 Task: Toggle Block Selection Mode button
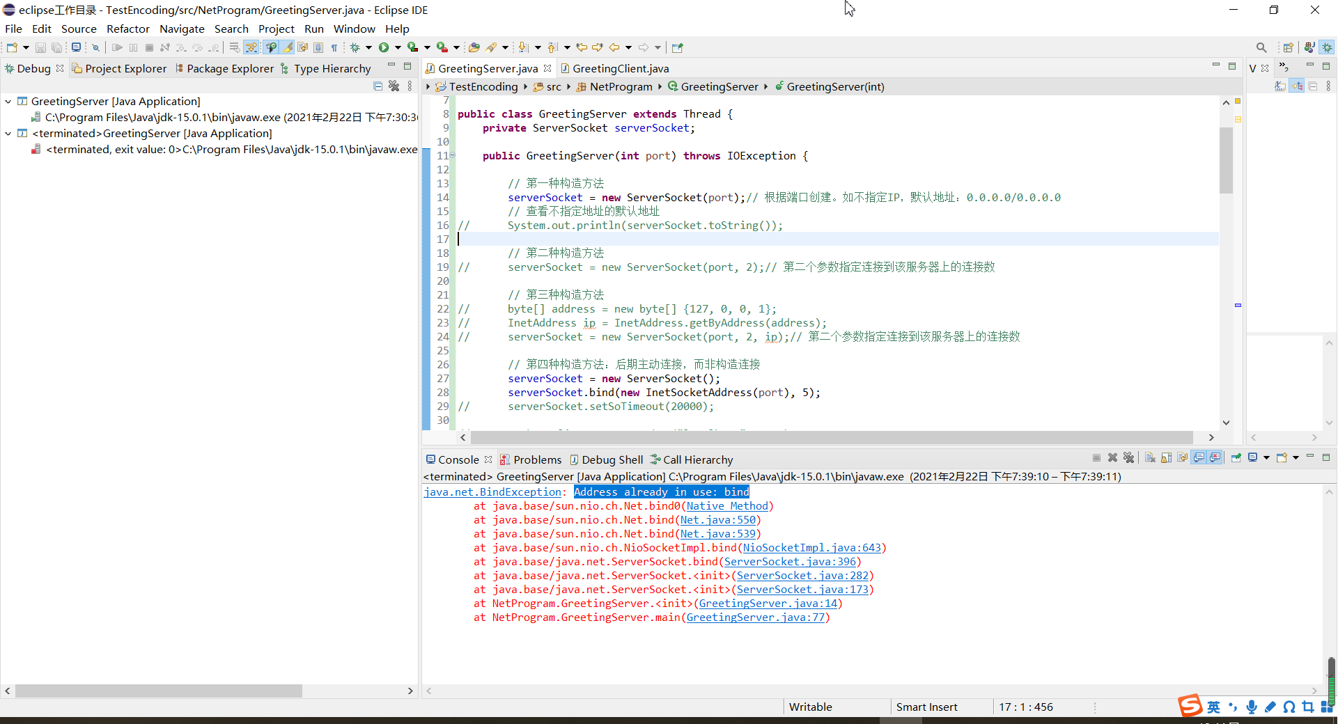point(318,47)
